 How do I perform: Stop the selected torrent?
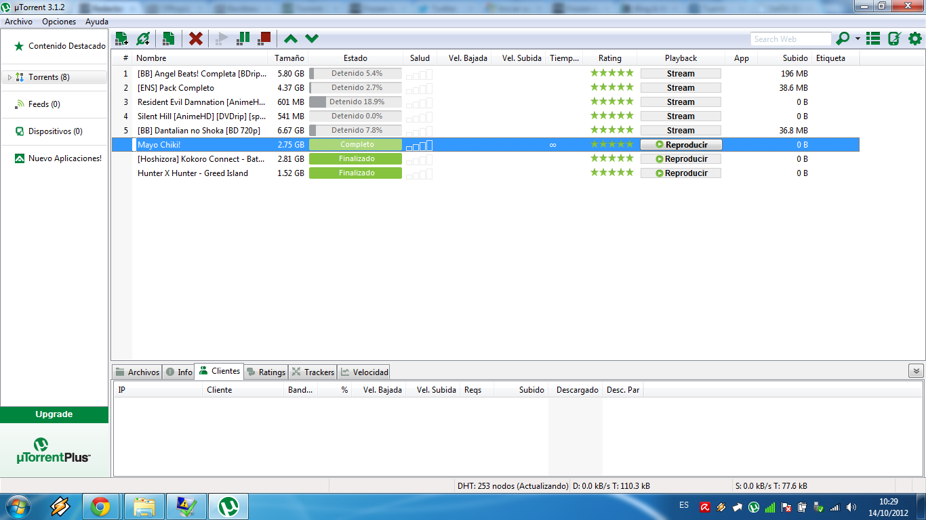coord(264,39)
